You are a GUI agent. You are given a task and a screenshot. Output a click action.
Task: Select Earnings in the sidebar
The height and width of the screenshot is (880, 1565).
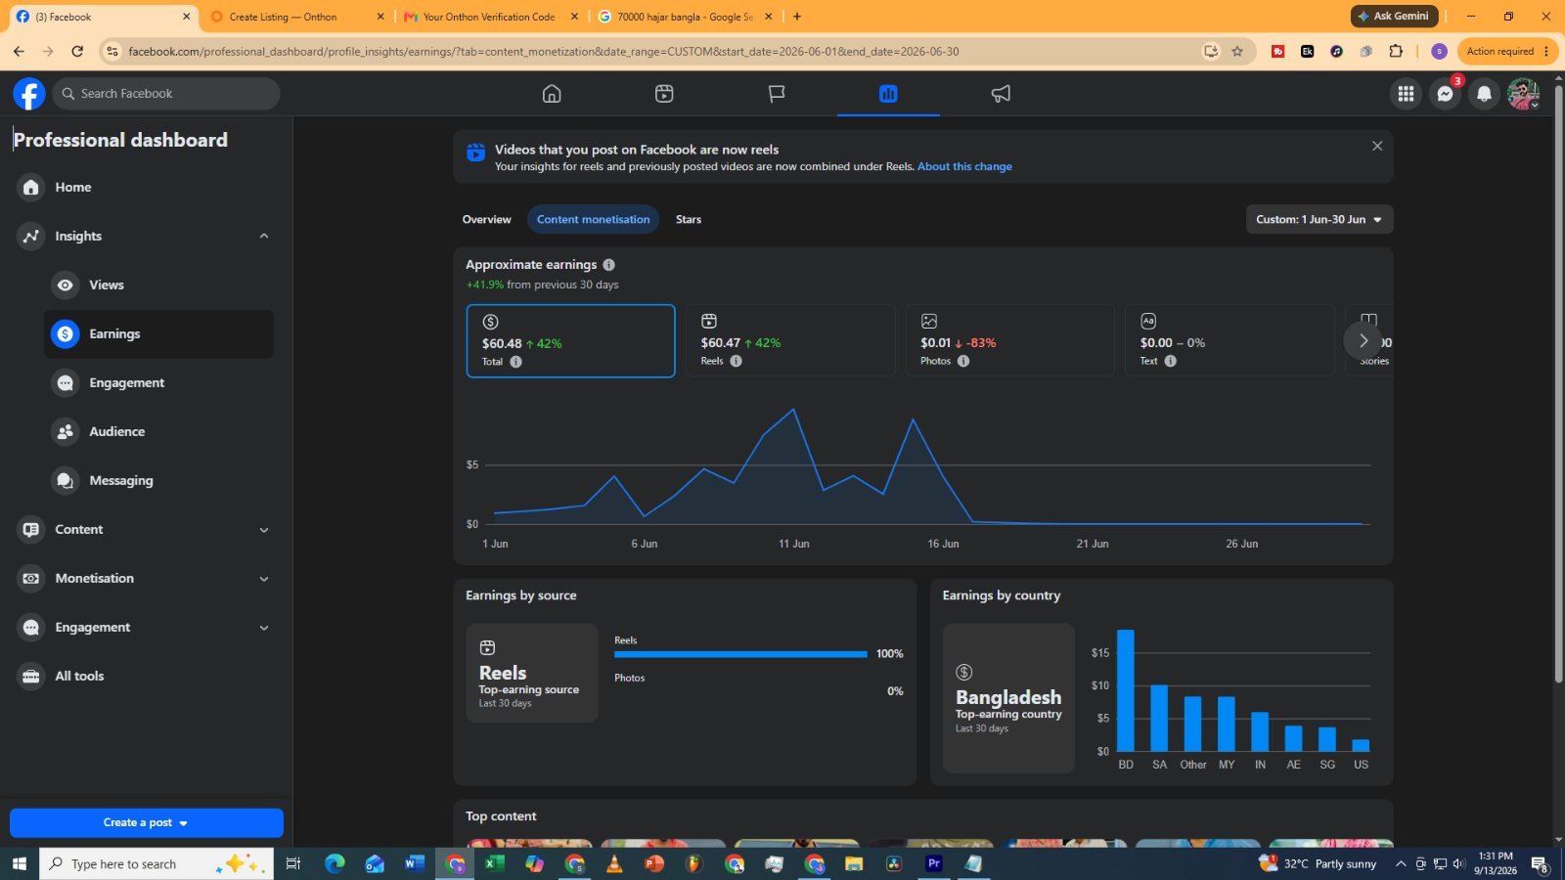[x=159, y=334]
